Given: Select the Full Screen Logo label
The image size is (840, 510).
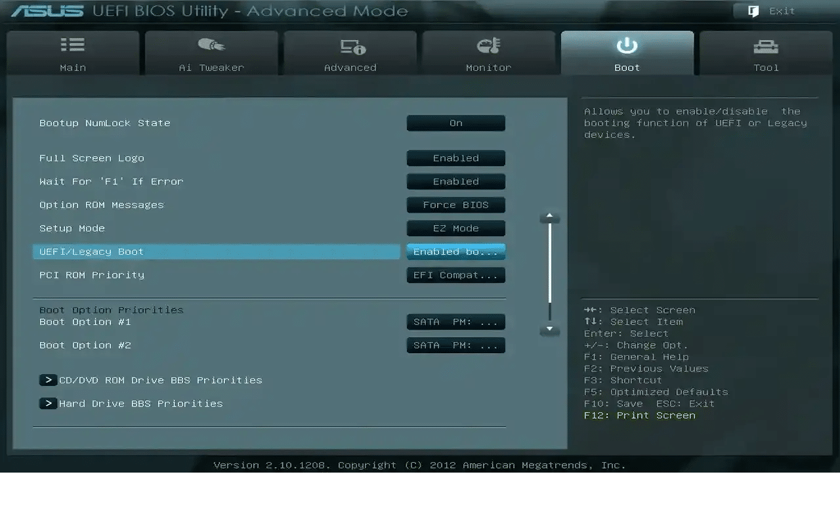Looking at the screenshot, I should point(91,158).
